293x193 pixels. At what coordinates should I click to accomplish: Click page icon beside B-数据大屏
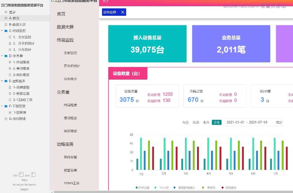(6, 25)
